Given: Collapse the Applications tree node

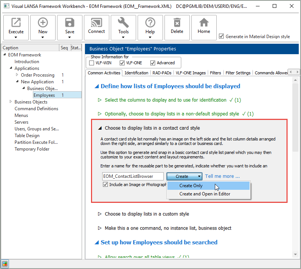Looking at the screenshot, I should pyautogui.click(x=11, y=68).
